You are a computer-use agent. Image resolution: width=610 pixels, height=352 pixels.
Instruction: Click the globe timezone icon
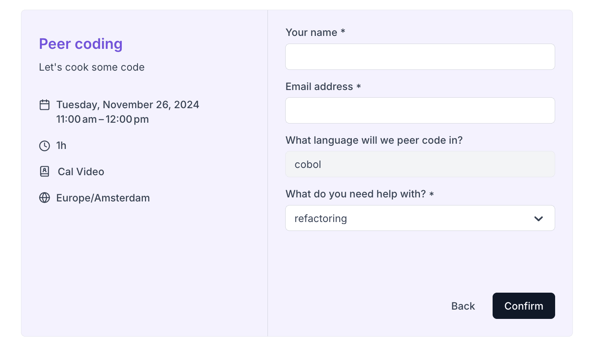pyautogui.click(x=44, y=198)
